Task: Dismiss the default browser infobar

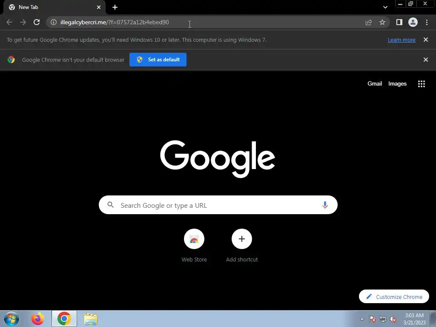Action: coord(425,60)
